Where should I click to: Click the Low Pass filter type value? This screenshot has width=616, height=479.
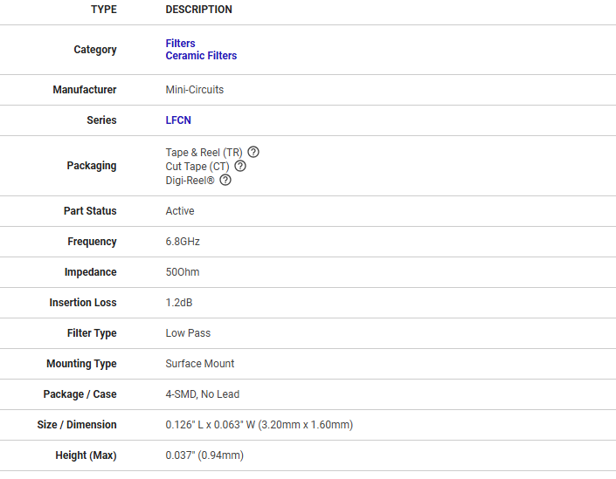(x=188, y=333)
